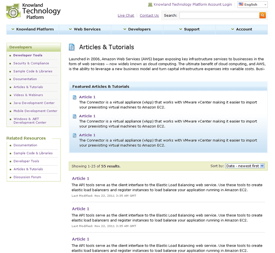The height and width of the screenshot is (253, 275).
Task: Open Developer Tools under Related Resources
Action: tap(26, 161)
